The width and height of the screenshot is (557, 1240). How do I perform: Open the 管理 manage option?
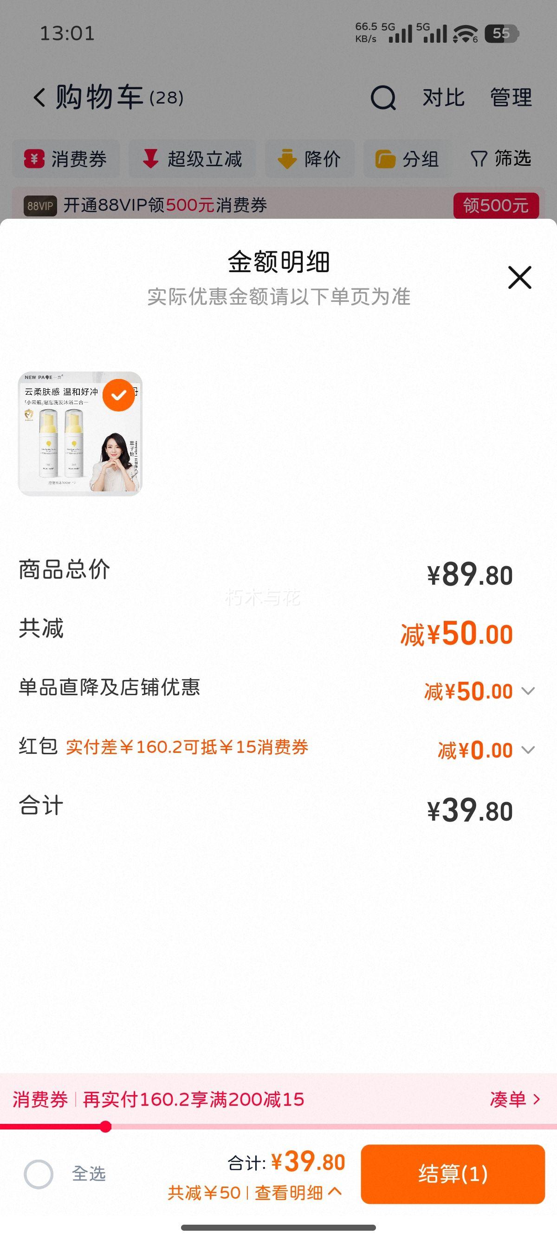click(511, 98)
